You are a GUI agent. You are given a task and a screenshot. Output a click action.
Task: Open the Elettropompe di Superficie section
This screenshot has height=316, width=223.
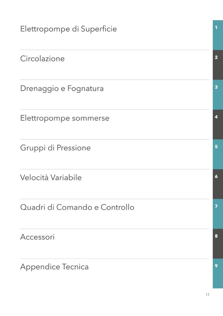[68, 29]
